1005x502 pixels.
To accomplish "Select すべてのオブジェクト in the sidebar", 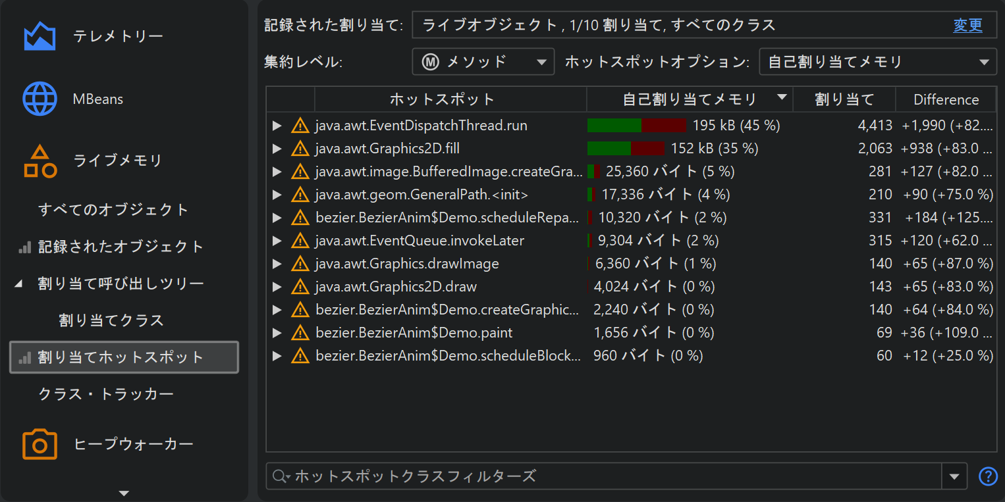I will (x=113, y=210).
